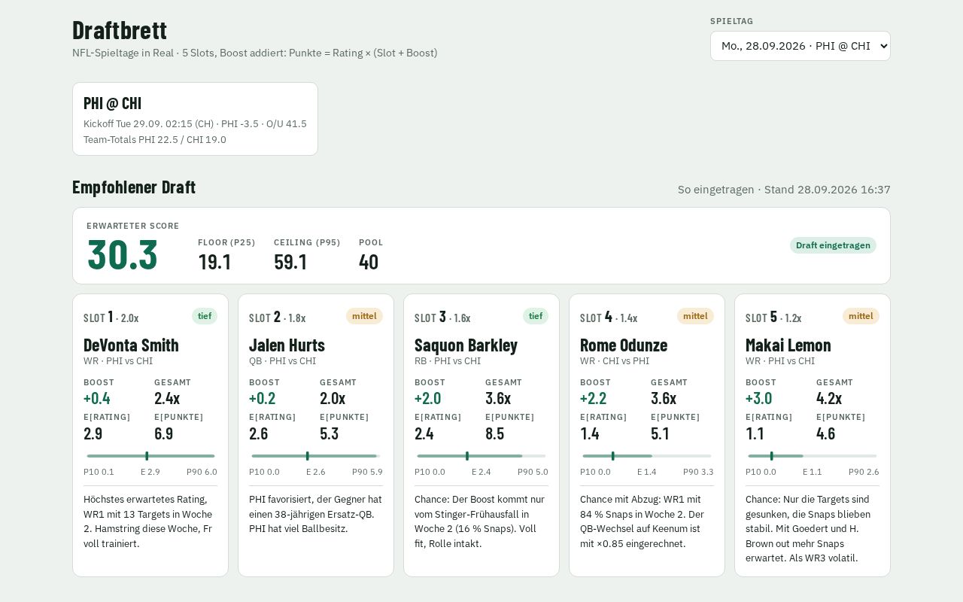The image size is (963, 602).
Task: Click P90 6.0 label under DeVonta Smith
Action: coord(202,472)
